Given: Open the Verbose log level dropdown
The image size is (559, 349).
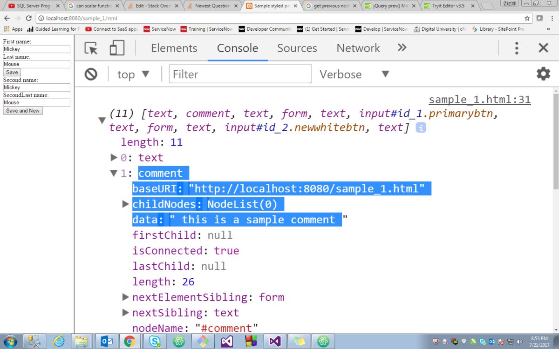Looking at the screenshot, I should pos(354,74).
